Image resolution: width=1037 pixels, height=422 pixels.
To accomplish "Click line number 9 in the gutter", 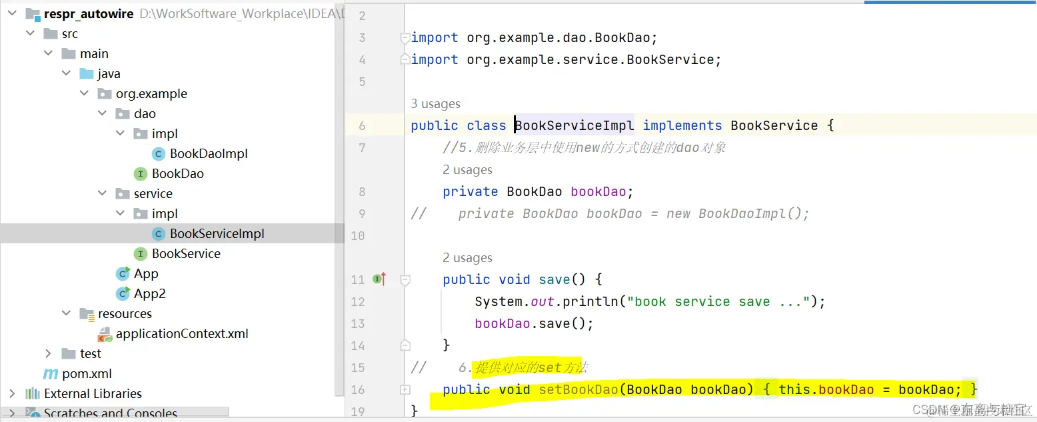I will pyautogui.click(x=361, y=213).
